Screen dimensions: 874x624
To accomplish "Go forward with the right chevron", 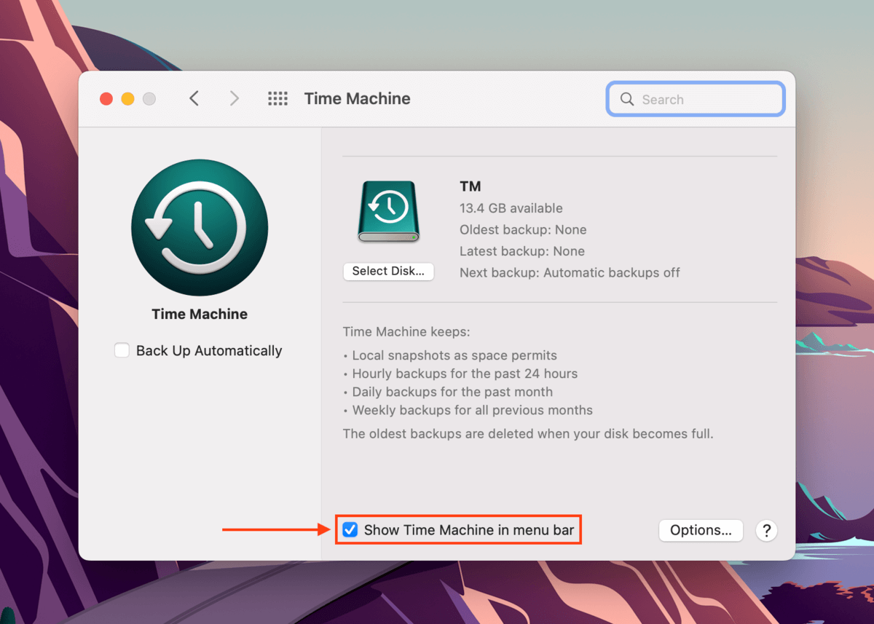I will pos(234,98).
